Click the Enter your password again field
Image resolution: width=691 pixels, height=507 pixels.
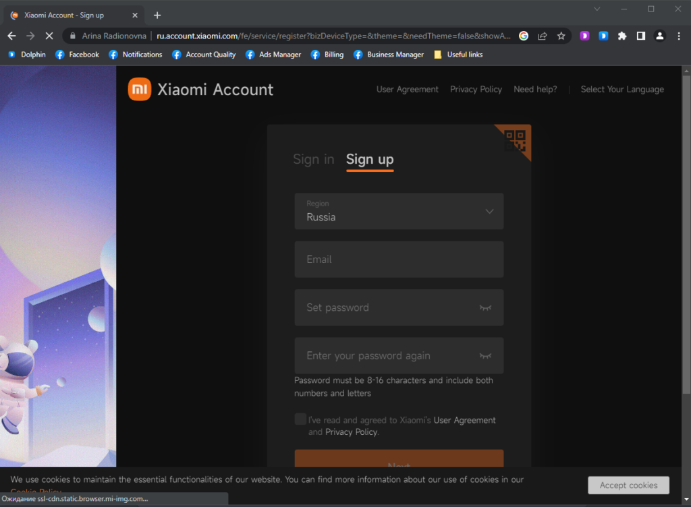[399, 355]
